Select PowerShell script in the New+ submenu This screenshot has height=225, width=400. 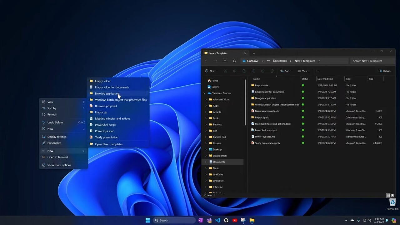118,125
